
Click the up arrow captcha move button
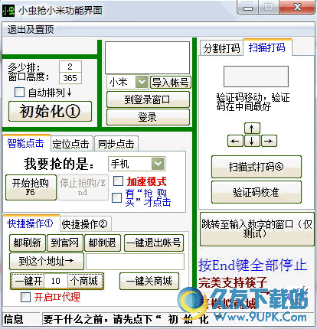click(x=252, y=128)
